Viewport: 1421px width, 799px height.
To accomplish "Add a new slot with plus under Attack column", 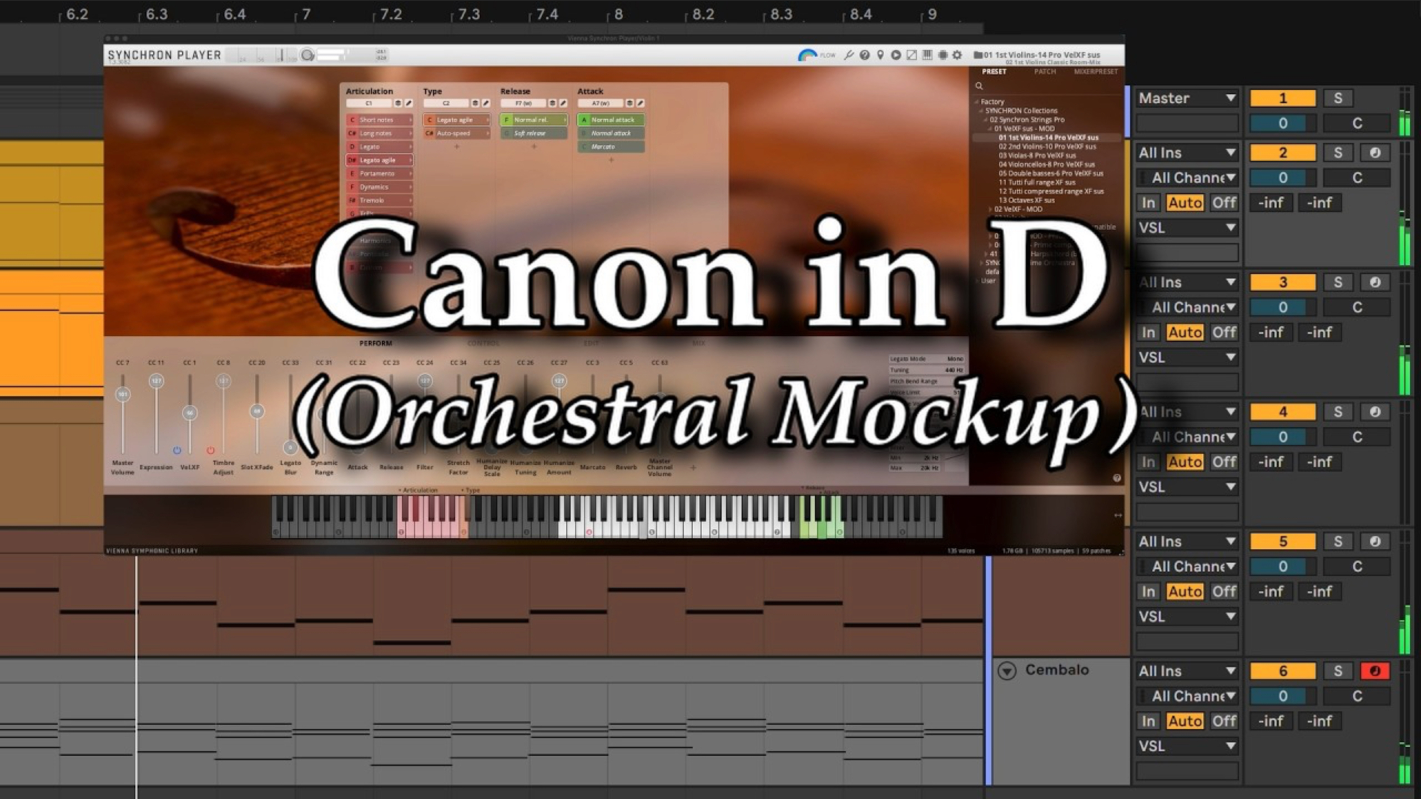I will pyautogui.click(x=611, y=160).
